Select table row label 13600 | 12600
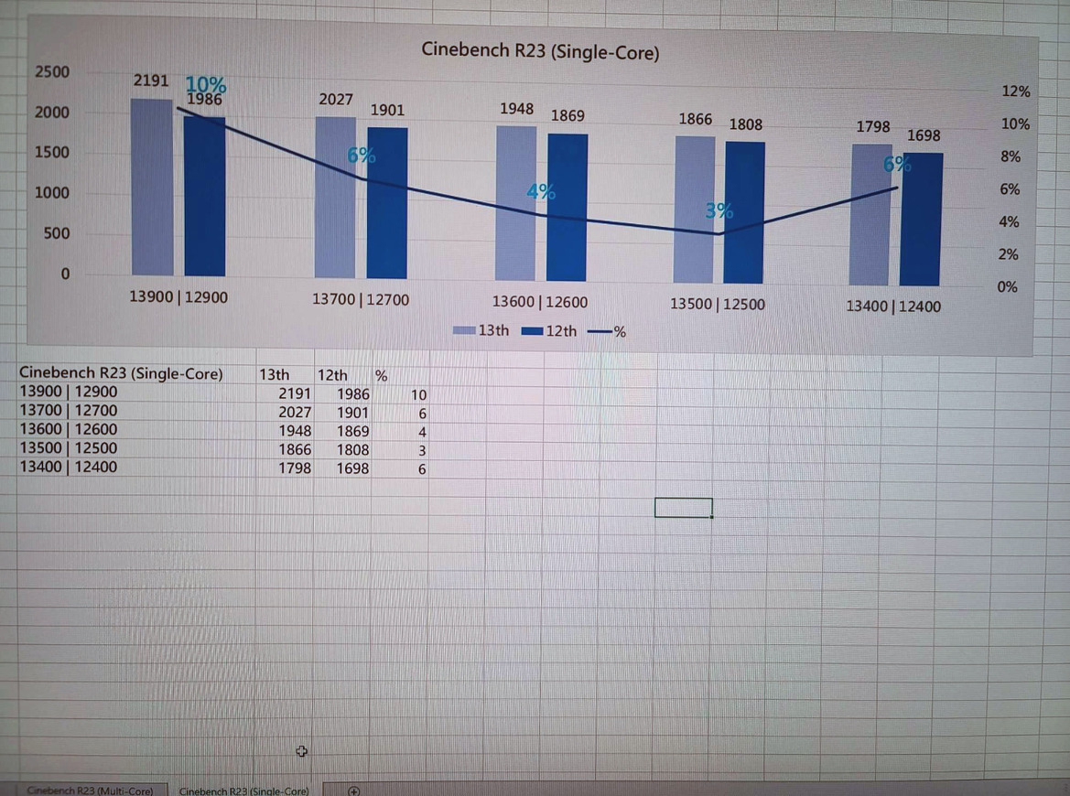1070x796 pixels. [69, 429]
